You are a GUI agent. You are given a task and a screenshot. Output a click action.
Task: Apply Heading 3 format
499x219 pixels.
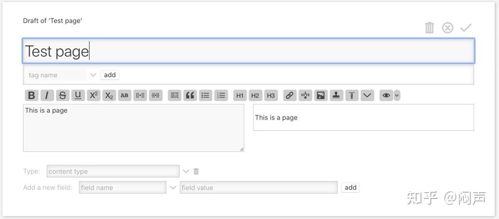pyautogui.click(x=271, y=96)
